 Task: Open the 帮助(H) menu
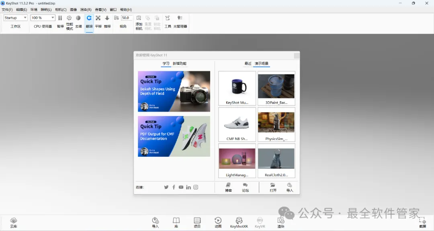pos(126,10)
